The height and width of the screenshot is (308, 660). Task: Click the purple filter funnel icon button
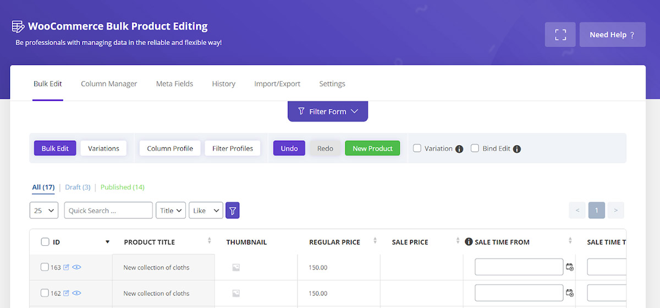point(233,210)
